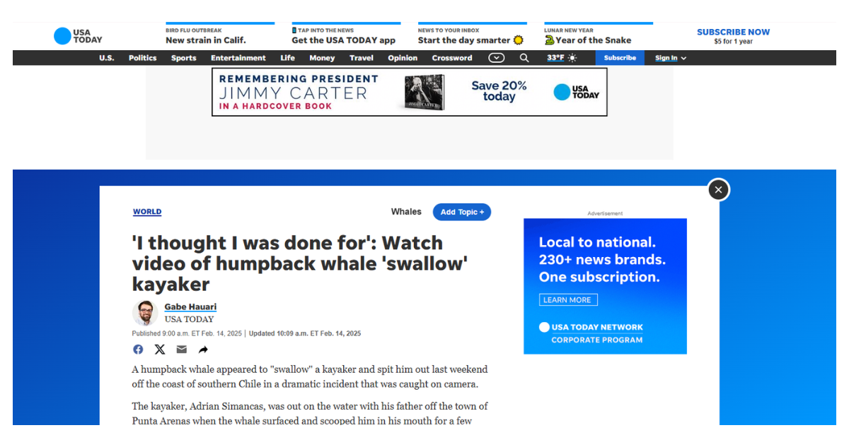The width and height of the screenshot is (849, 447).
Task: Select Entertainment in the navigation bar
Action: 238,58
